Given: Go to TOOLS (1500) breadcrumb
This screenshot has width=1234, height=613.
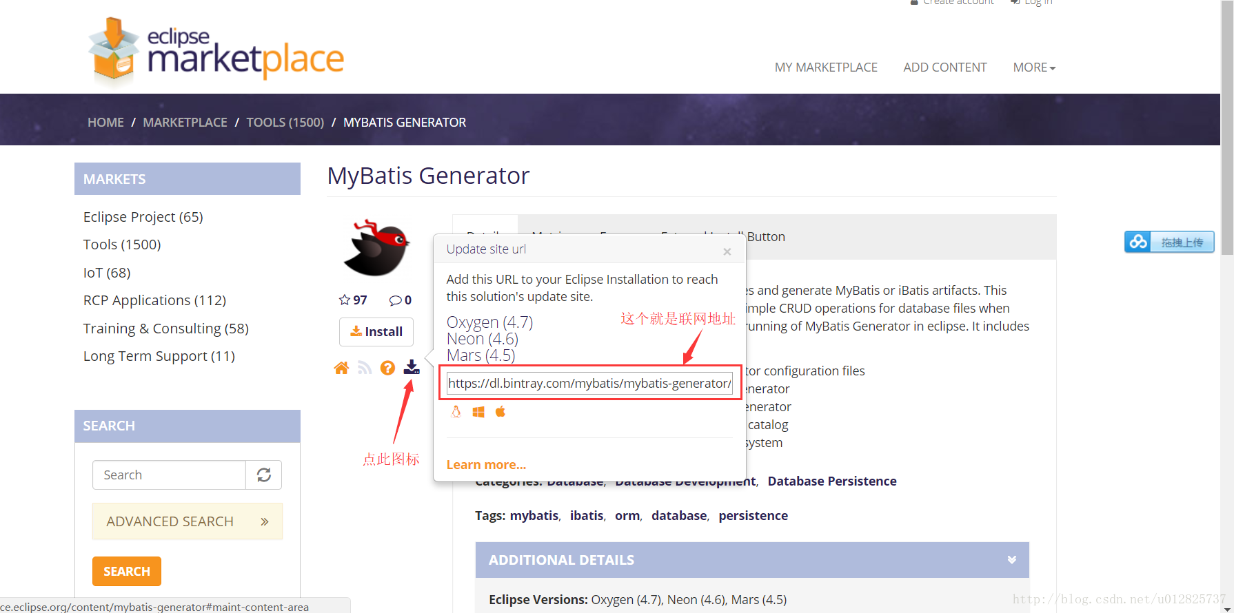Looking at the screenshot, I should pyautogui.click(x=285, y=122).
